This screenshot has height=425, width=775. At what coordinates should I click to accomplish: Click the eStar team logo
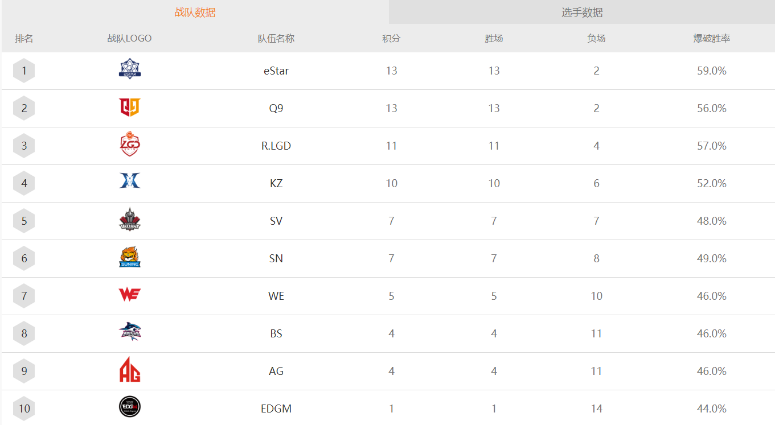click(130, 69)
